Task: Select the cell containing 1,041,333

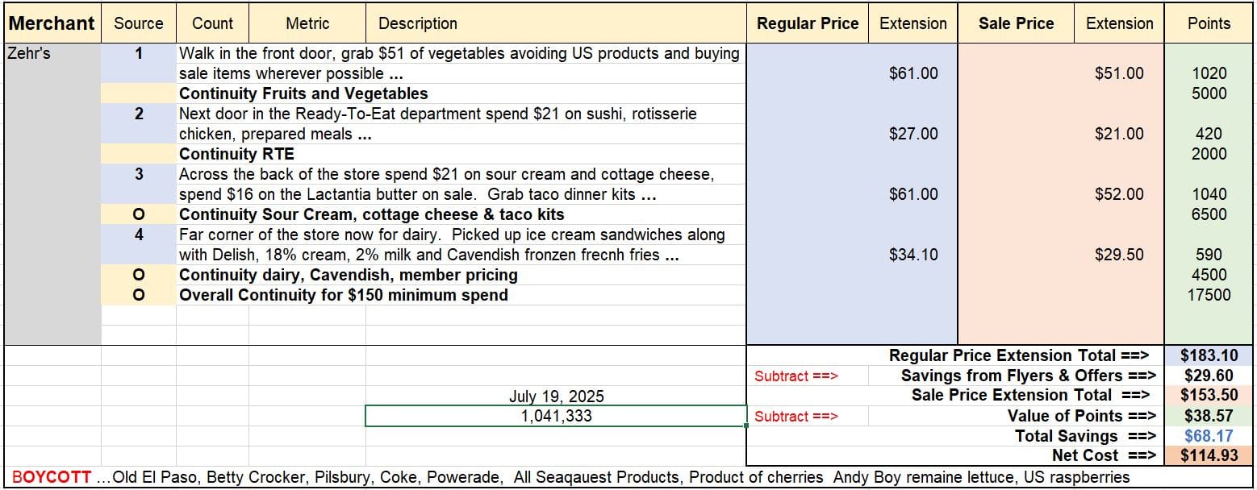Action: 556,416
